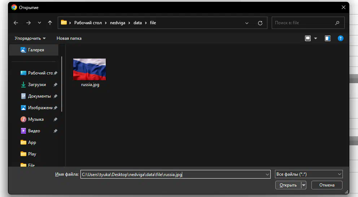
Task: Open address bar history dropdown
Action: (x=247, y=23)
